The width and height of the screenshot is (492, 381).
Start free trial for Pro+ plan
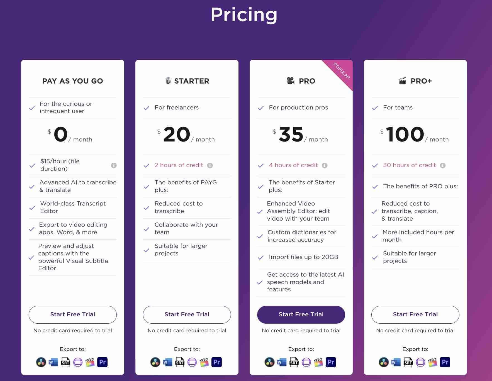tap(415, 314)
